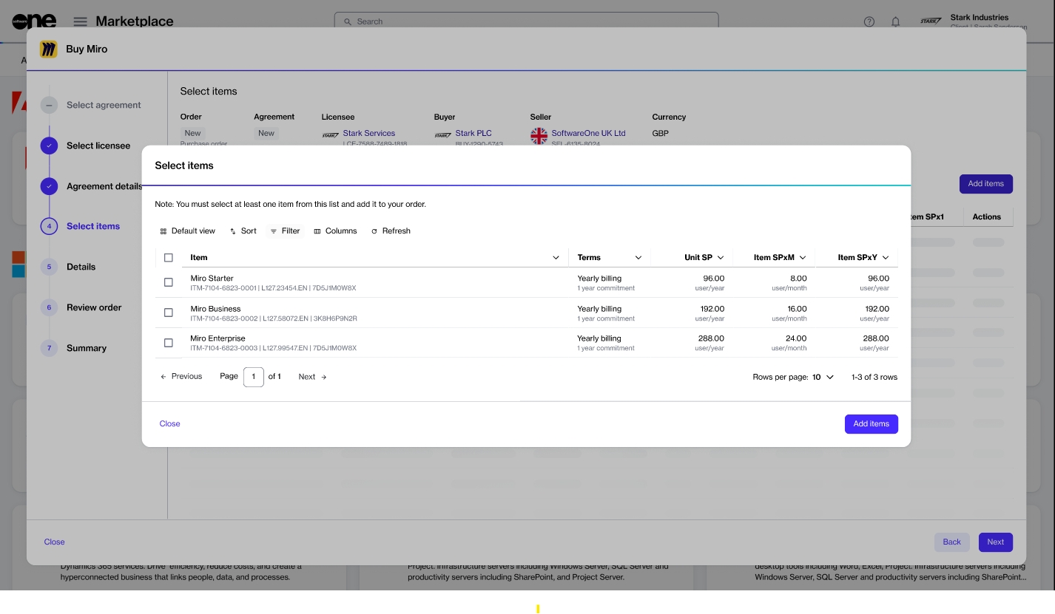Click the wizard Next button
Screen dimensions: 1055x614
pos(995,542)
